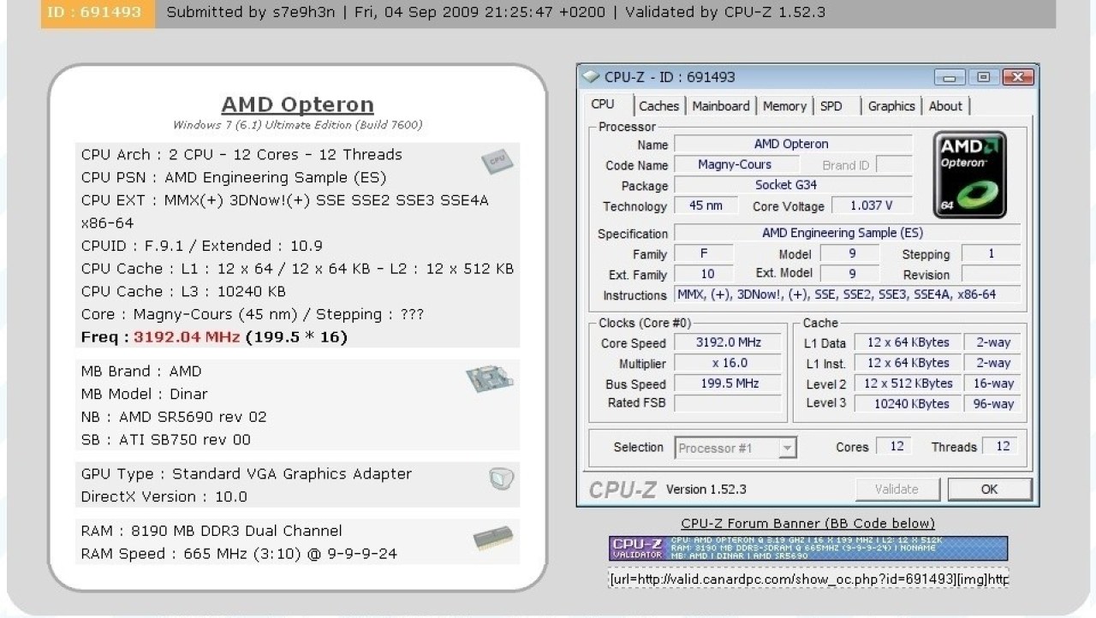Click the AMD Opteron logo in CPU-Z

click(x=969, y=175)
